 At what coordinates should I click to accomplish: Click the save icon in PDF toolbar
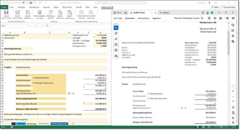(208, 18)
